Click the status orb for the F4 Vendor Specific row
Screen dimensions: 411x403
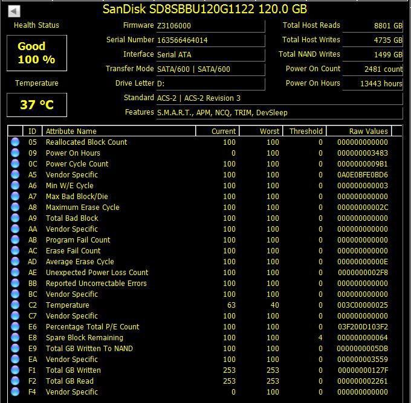15,392
